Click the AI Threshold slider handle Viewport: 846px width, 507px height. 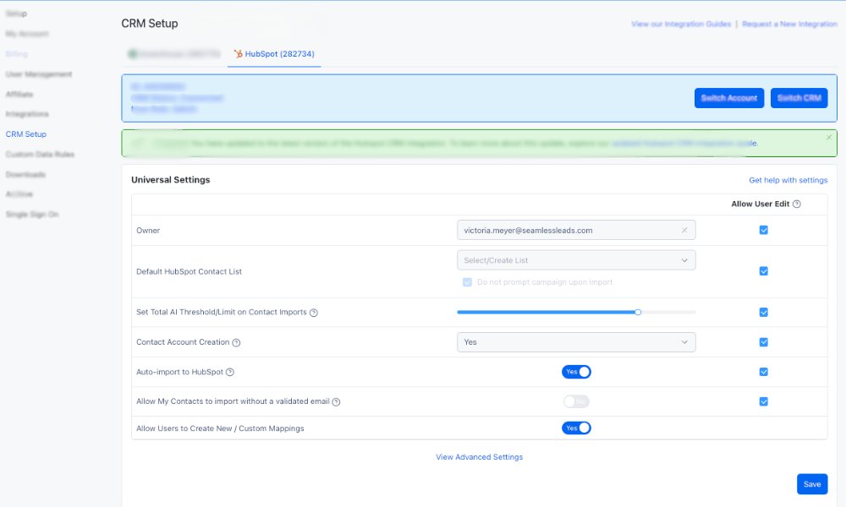(x=638, y=312)
